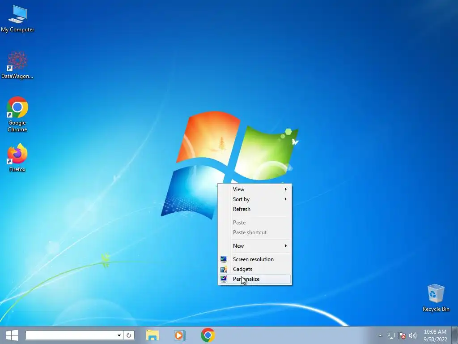Open the taskbar clock and date
The width and height of the screenshot is (458, 344).
tap(435, 335)
